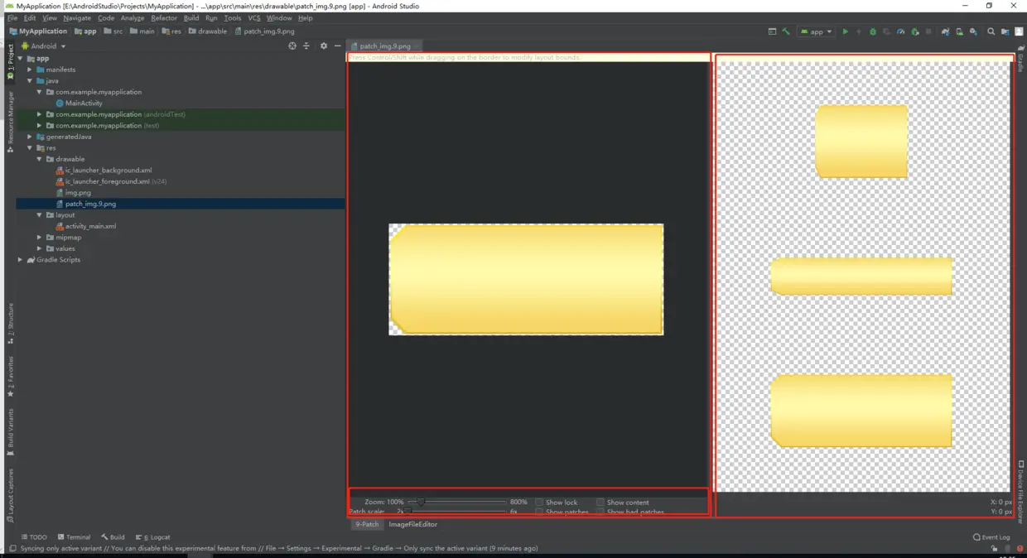Open the Terminal tool window
The image size is (1027, 558).
pyautogui.click(x=74, y=537)
